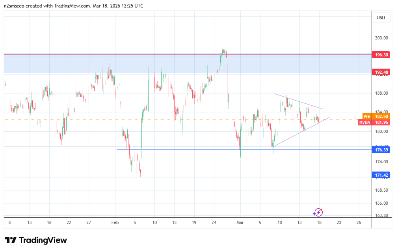396x252 pixels.
Task: Click the 200.00 price axis label
Action: [381, 38]
